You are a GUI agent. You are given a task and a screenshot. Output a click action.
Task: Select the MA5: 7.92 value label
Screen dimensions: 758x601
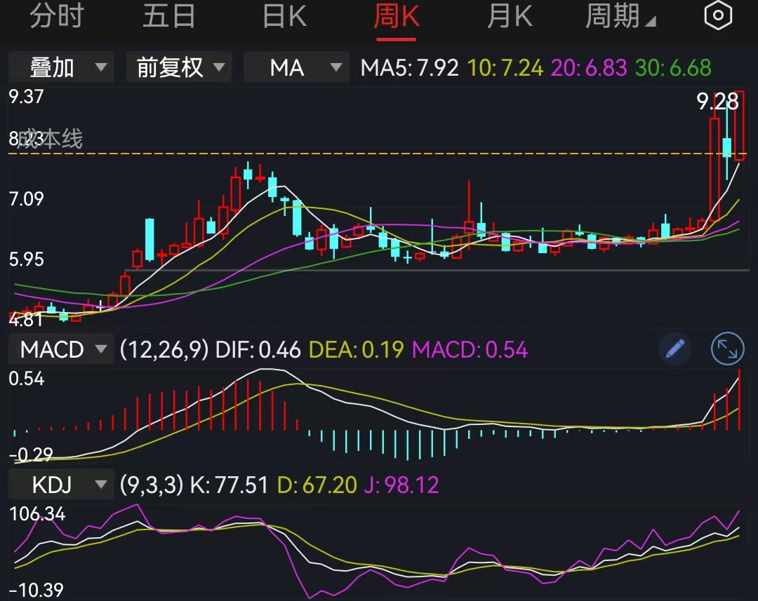pos(409,67)
